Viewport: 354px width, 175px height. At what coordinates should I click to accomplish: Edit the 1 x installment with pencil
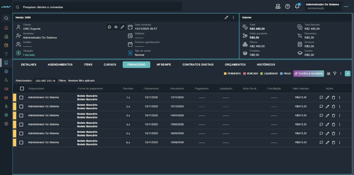click(327, 97)
